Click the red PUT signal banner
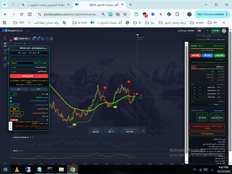 (x=207, y=127)
